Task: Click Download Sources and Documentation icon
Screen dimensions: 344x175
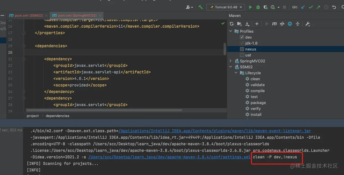Action: [x=247, y=24]
